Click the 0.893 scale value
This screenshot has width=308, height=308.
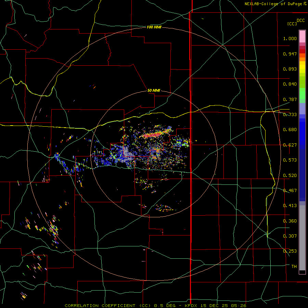click(x=290, y=69)
